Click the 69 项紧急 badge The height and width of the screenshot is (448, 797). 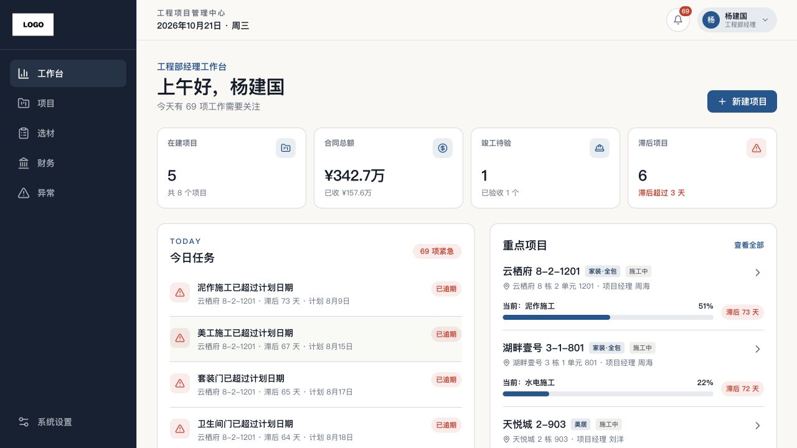click(437, 251)
